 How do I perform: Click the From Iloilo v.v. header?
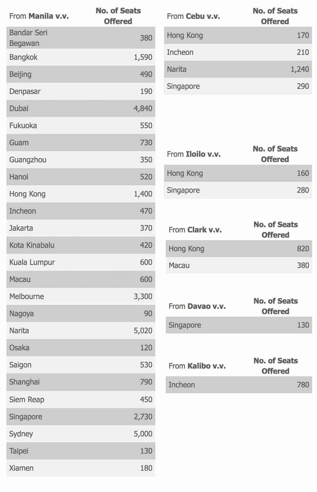194,154
